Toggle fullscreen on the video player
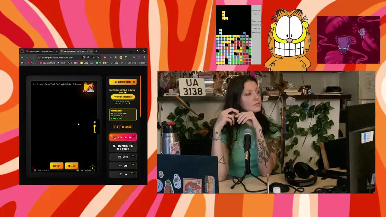The width and height of the screenshot is (386, 217). click(93, 171)
